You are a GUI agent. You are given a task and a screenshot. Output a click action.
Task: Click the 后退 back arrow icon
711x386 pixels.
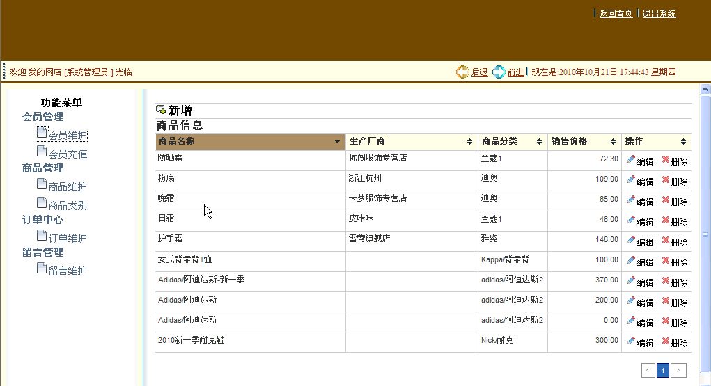click(462, 72)
